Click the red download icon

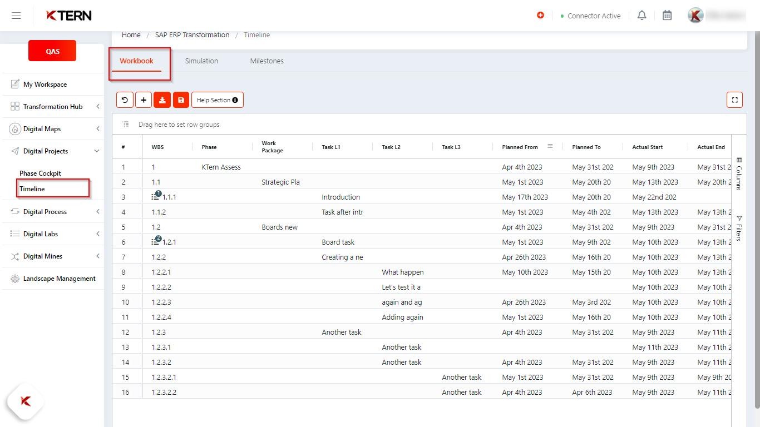pos(162,100)
